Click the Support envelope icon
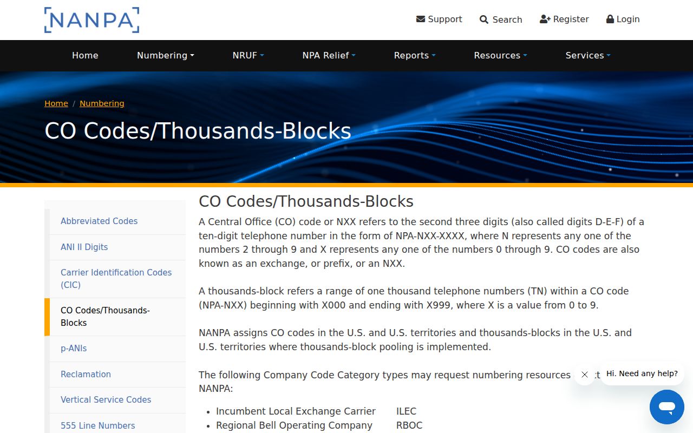 point(421,19)
